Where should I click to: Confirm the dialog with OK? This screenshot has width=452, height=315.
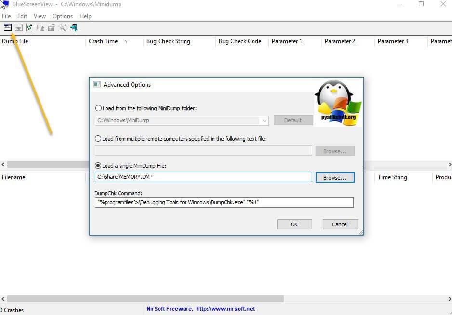(x=294, y=224)
